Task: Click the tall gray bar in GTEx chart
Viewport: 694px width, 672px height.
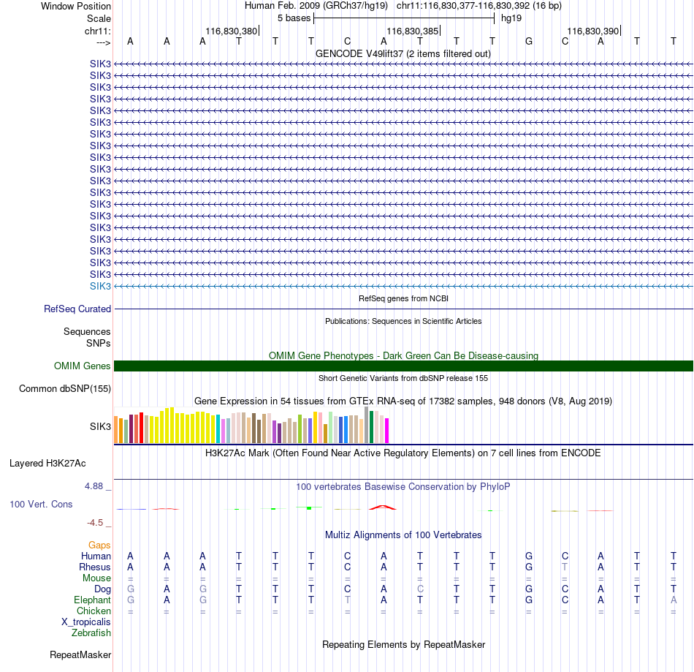Action: tap(367, 425)
